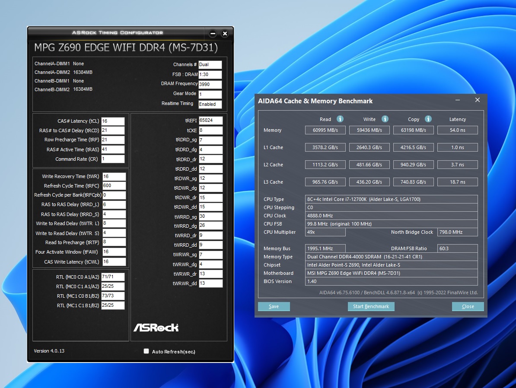Click the CPU Clock 4888.0 MHz value
This screenshot has height=388, width=516.
(391, 216)
